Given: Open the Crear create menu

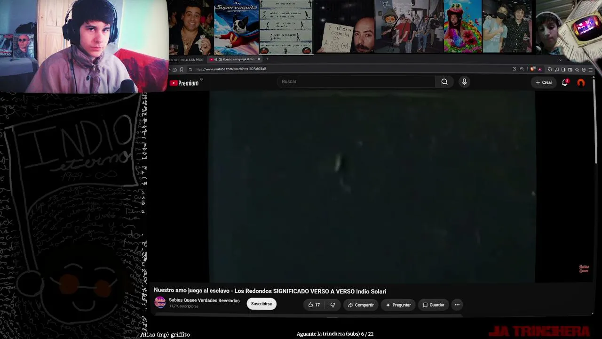Looking at the screenshot, I should pyautogui.click(x=544, y=82).
